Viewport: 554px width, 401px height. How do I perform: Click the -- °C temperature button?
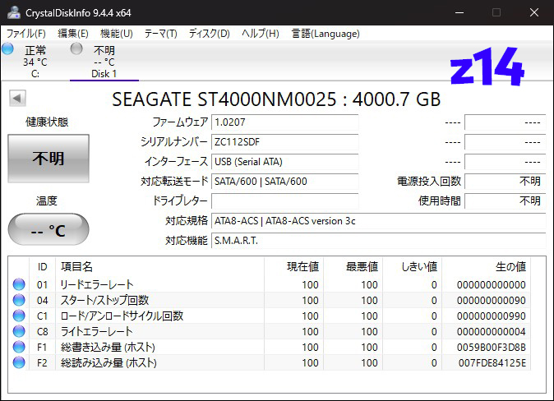pos(48,230)
